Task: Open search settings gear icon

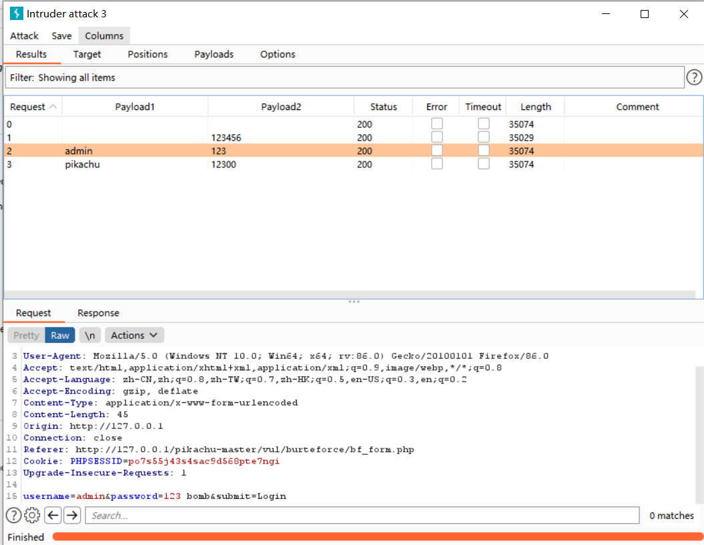Action: click(x=32, y=515)
